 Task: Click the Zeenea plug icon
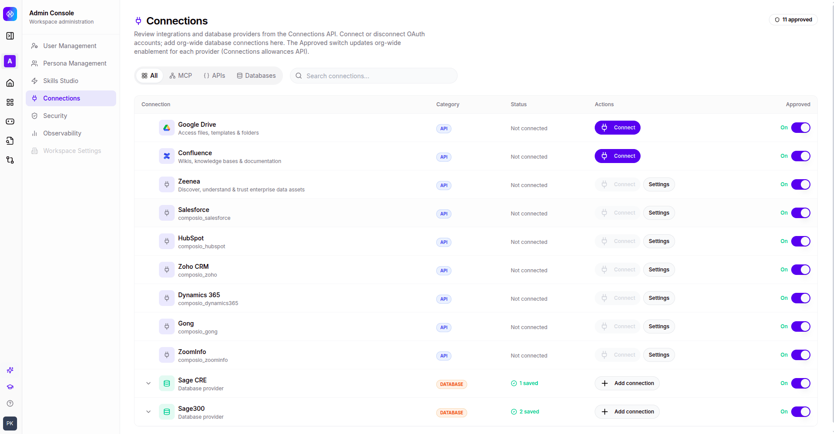click(167, 184)
